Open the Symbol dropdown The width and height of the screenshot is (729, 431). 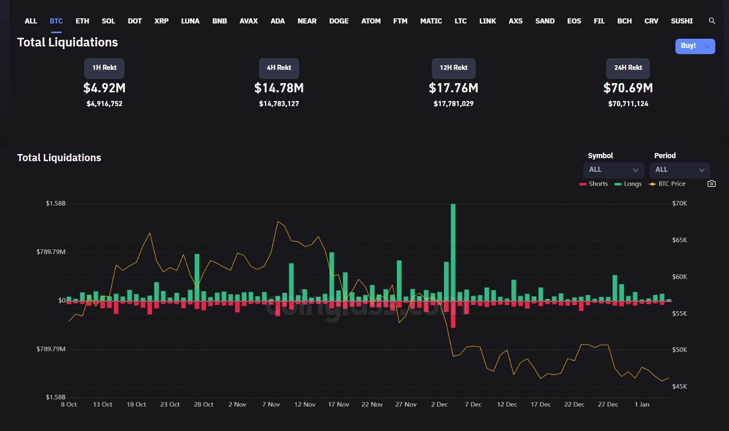(x=613, y=170)
